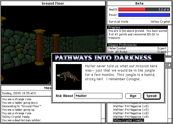Screen dimensions: 173x124
Task: Click message "Descending to Ground Floor"
Action: (x=22, y=106)
